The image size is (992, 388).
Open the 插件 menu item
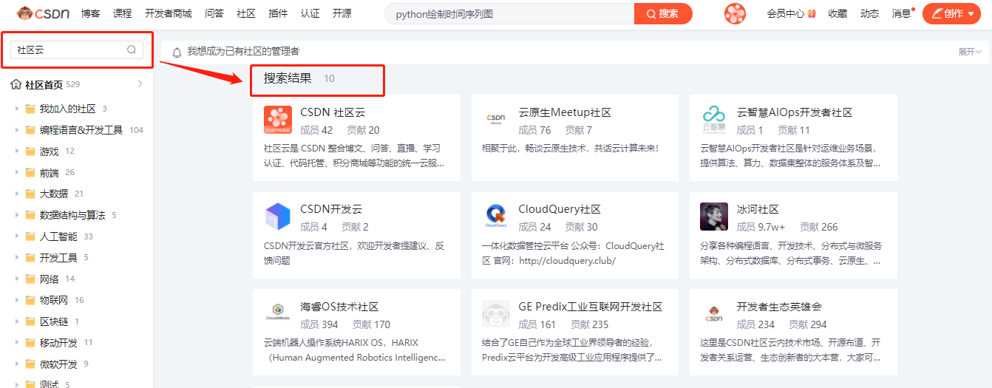pyautogui.click(x=278, y=13)
